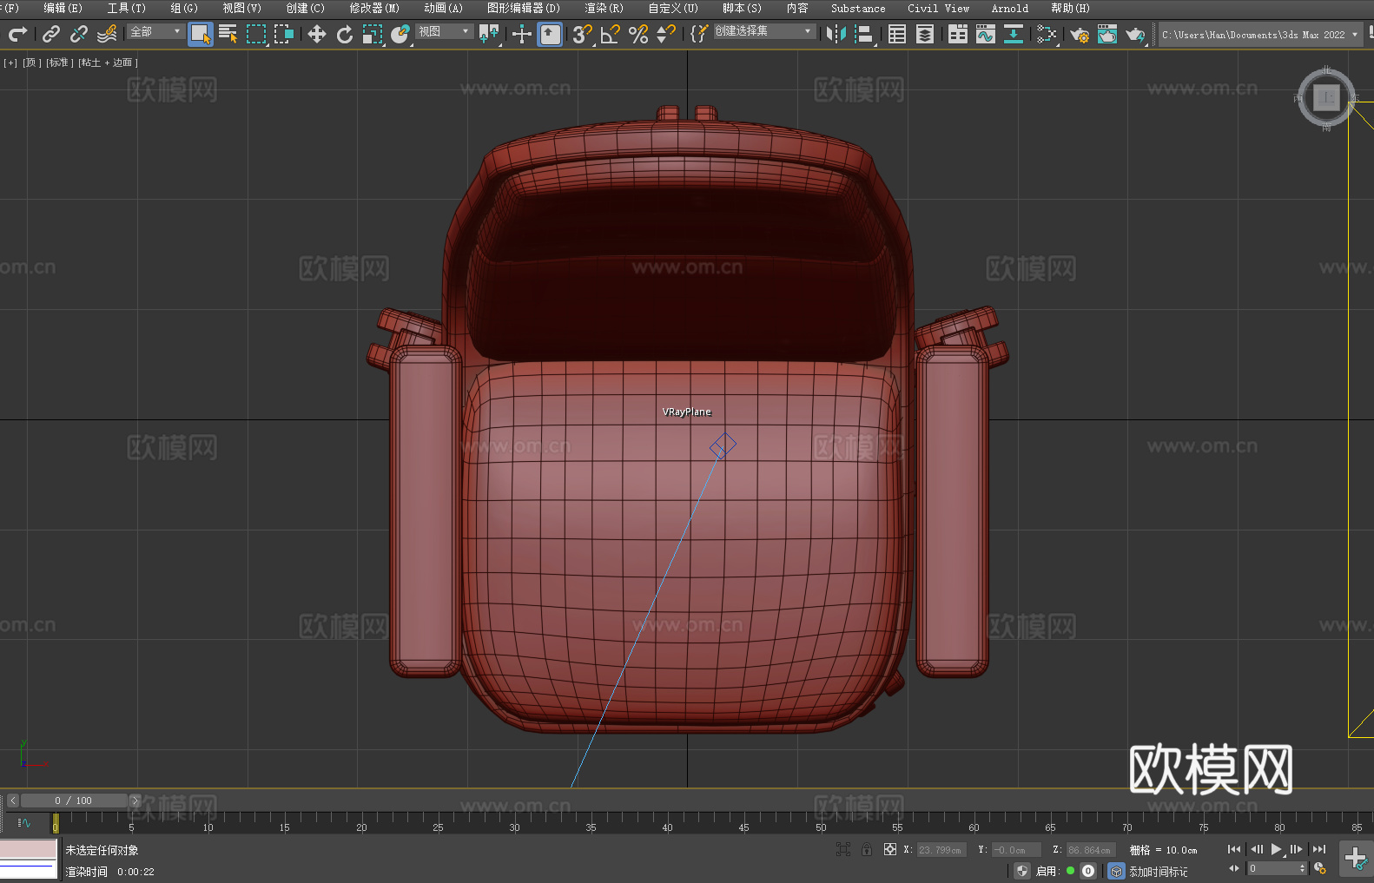Click the current frame number spinner arrows

[1301, 868]
